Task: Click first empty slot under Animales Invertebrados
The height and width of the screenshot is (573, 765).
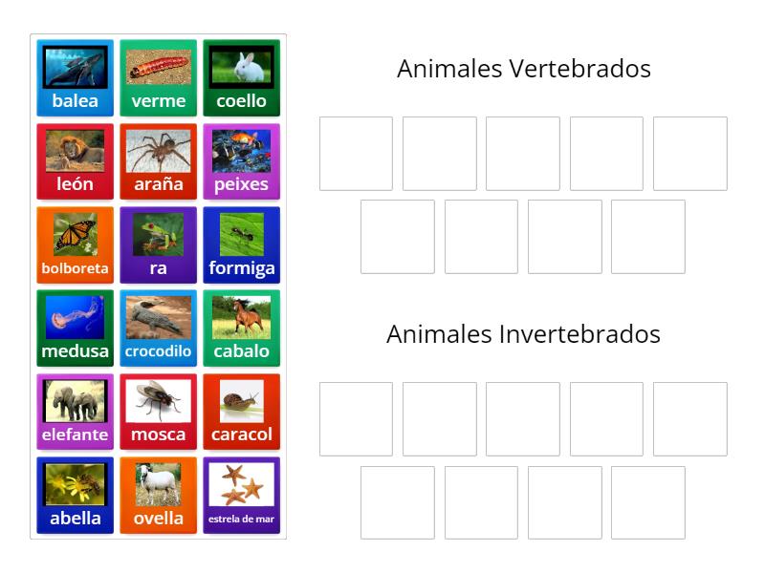Action: pyautogui.click(x=356, y=419)
